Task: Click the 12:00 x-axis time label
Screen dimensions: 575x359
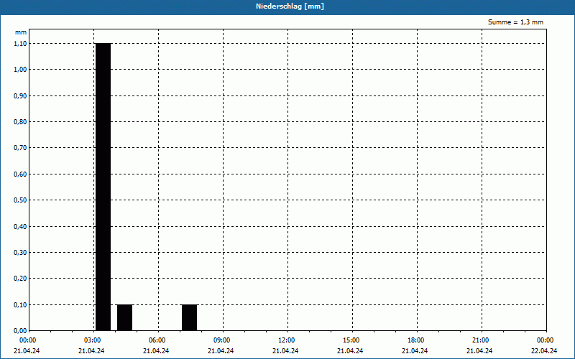Action: [286, 340]
